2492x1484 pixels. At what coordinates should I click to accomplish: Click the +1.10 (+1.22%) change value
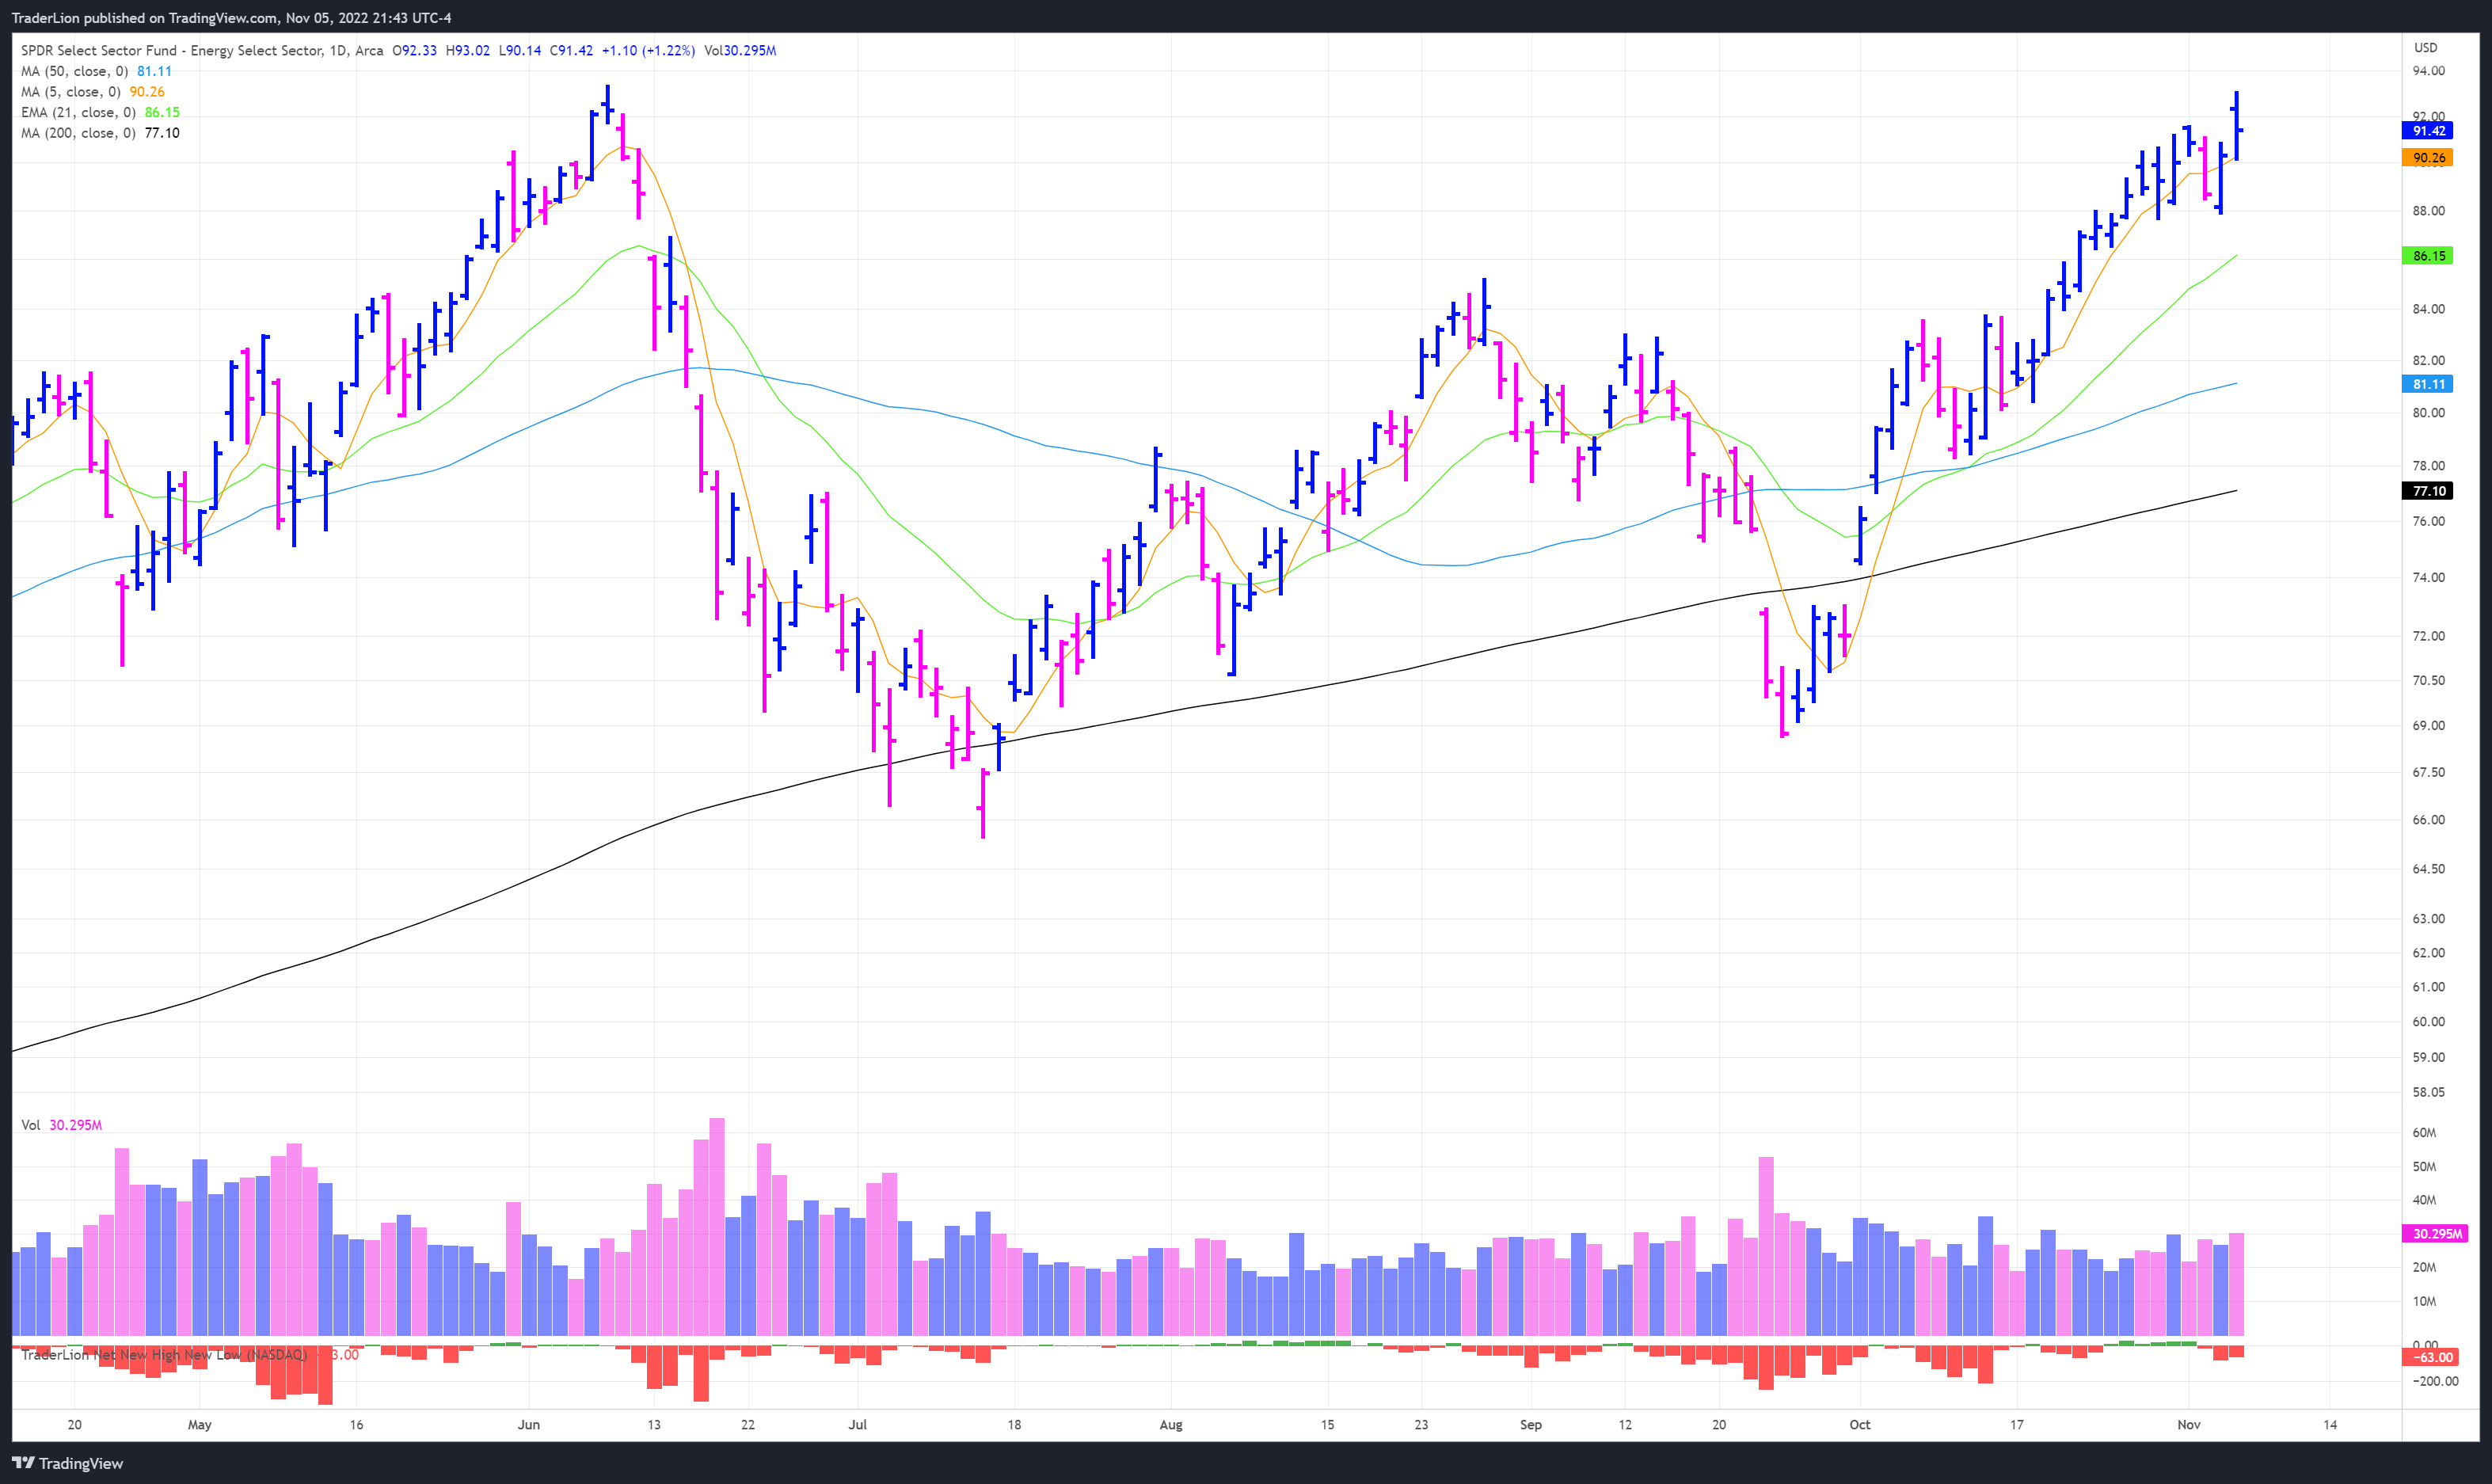click(x=648, y=50)
